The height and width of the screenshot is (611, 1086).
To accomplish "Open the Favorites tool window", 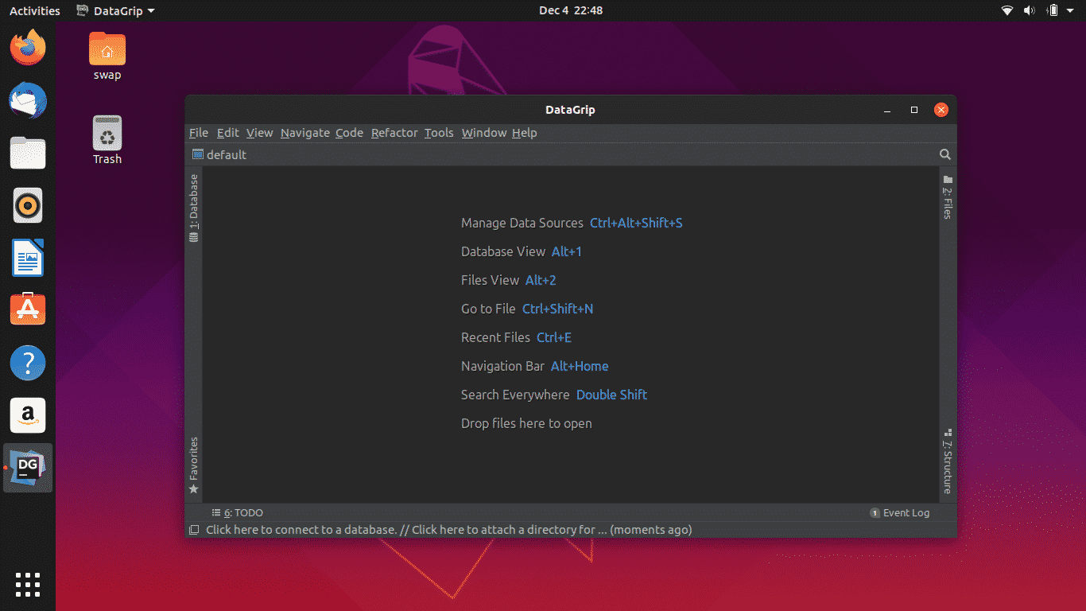I will point(194,465).
